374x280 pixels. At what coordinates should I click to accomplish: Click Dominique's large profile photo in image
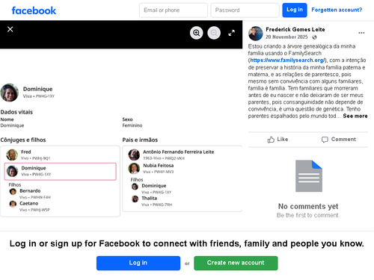(x=10, y=93)
